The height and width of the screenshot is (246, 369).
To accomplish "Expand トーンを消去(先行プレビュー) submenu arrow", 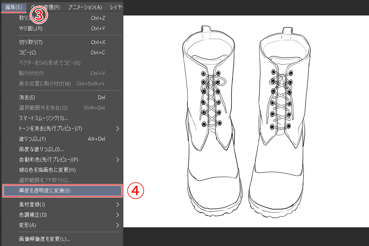I will tap(118, 129).
